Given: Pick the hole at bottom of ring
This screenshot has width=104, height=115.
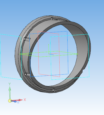Looking at the screenshot, I should coord(54,90).
